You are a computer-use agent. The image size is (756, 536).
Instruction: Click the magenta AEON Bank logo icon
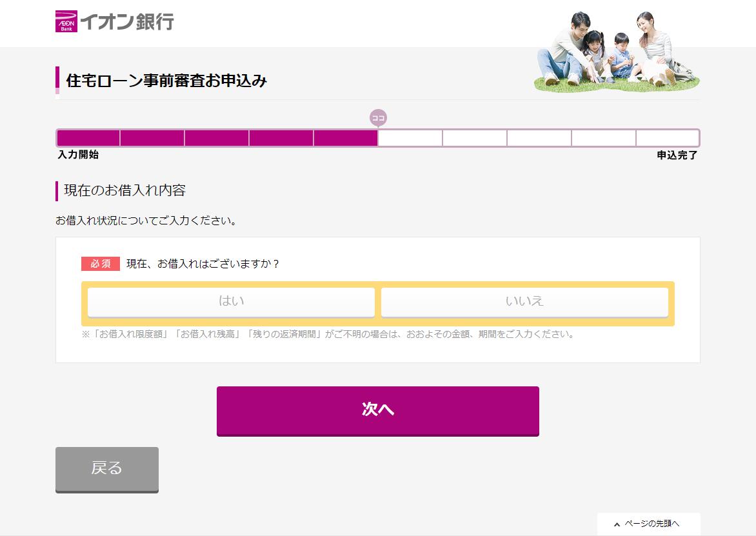coord(66,21)
